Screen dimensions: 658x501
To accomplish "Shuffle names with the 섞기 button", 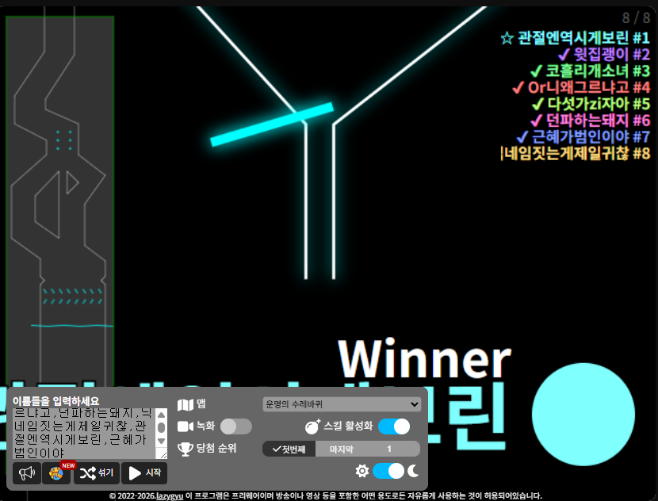I will pyautogui.click(x=97, y=473).
